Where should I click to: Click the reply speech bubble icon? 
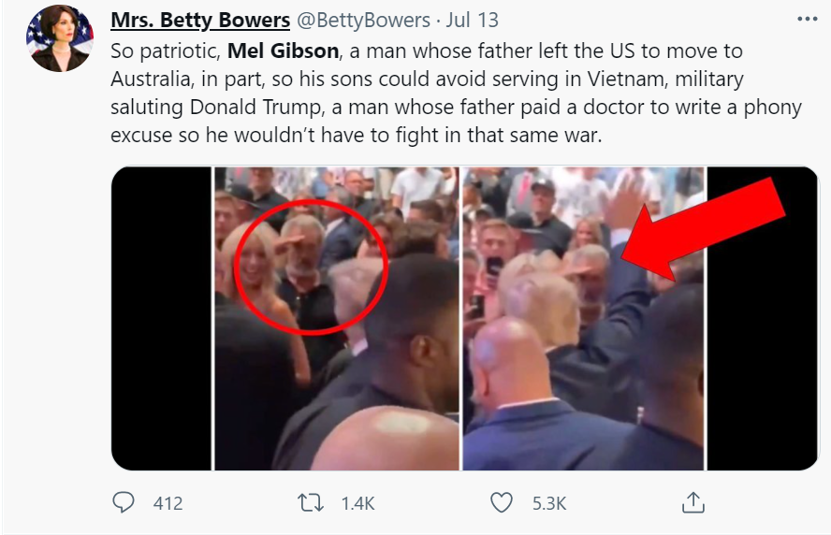[124, 502]
